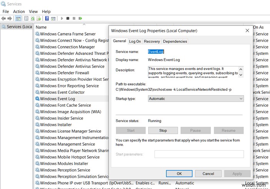Select Windows Connect Now - Config Registrar row
270x189 pixels.
[x=72, y=41]
